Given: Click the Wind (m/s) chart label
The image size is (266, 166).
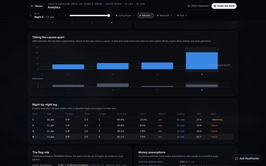Looking at the screenshot, I should point(38,79).
